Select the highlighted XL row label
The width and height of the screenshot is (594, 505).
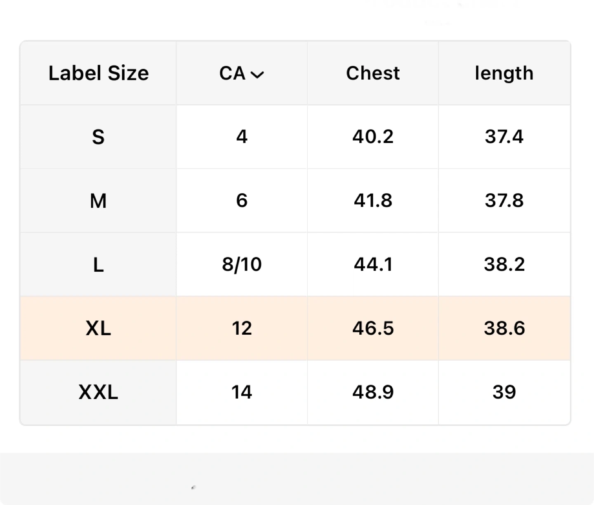pyautogui.click(x=98, y=329)
